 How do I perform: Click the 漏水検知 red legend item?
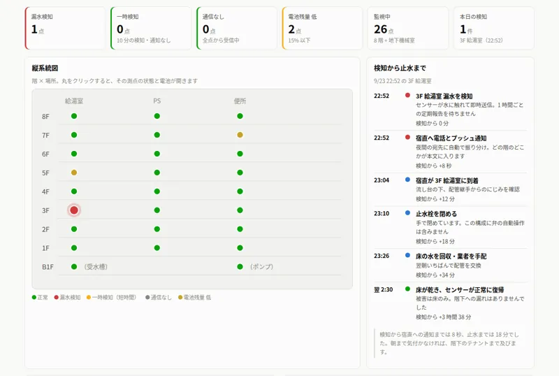67,298
